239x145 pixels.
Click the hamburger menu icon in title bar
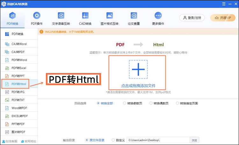click(224, 4)
